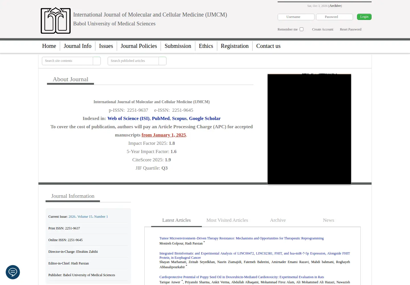Click the 'Editor-in-Chief: Hadi Parsian' row

[x=88, y=263]
